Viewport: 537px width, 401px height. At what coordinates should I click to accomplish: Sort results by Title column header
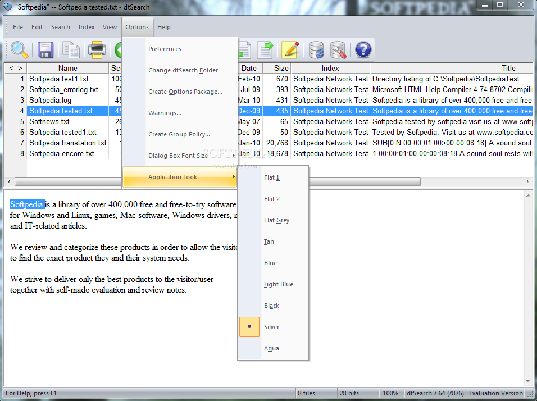point(452,68)
